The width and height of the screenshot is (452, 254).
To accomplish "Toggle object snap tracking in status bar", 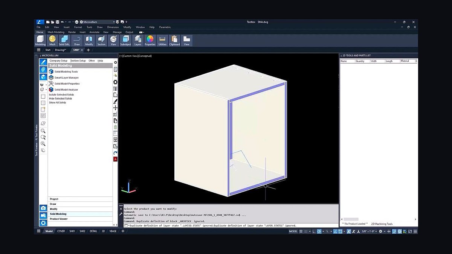I will [x=335, y=231].
